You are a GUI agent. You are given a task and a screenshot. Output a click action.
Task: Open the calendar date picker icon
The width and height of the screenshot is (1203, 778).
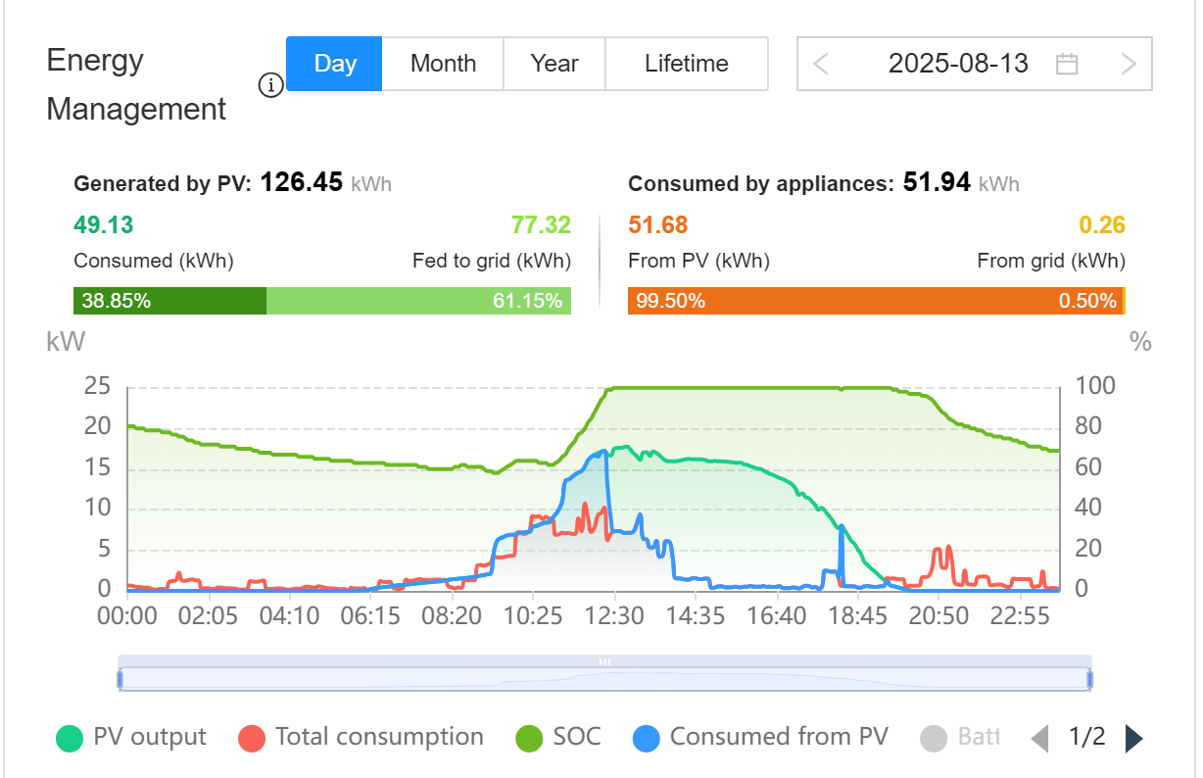1067,65
